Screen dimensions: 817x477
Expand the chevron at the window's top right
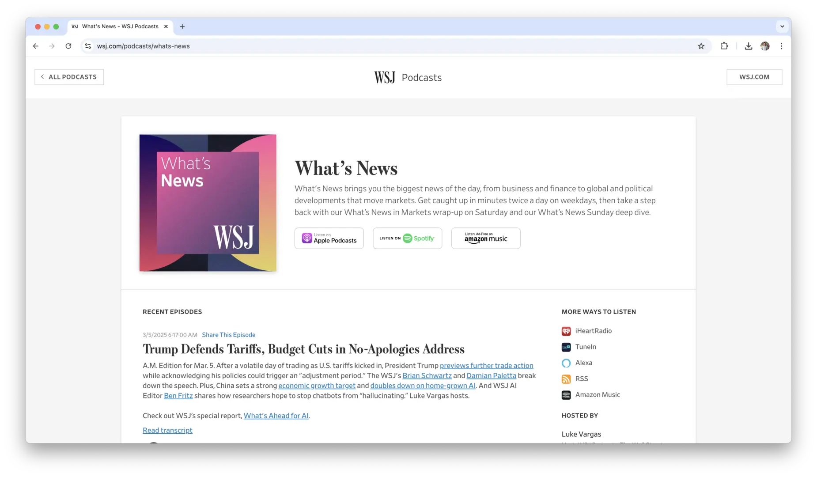(782, 26)
